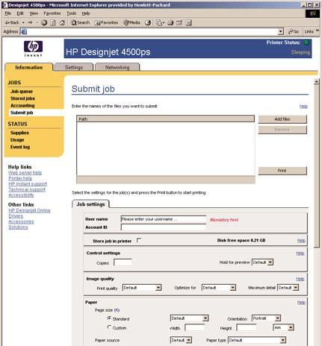Click the HP instant support link
Screen dimensions: 322x346
tap(28, 184)
